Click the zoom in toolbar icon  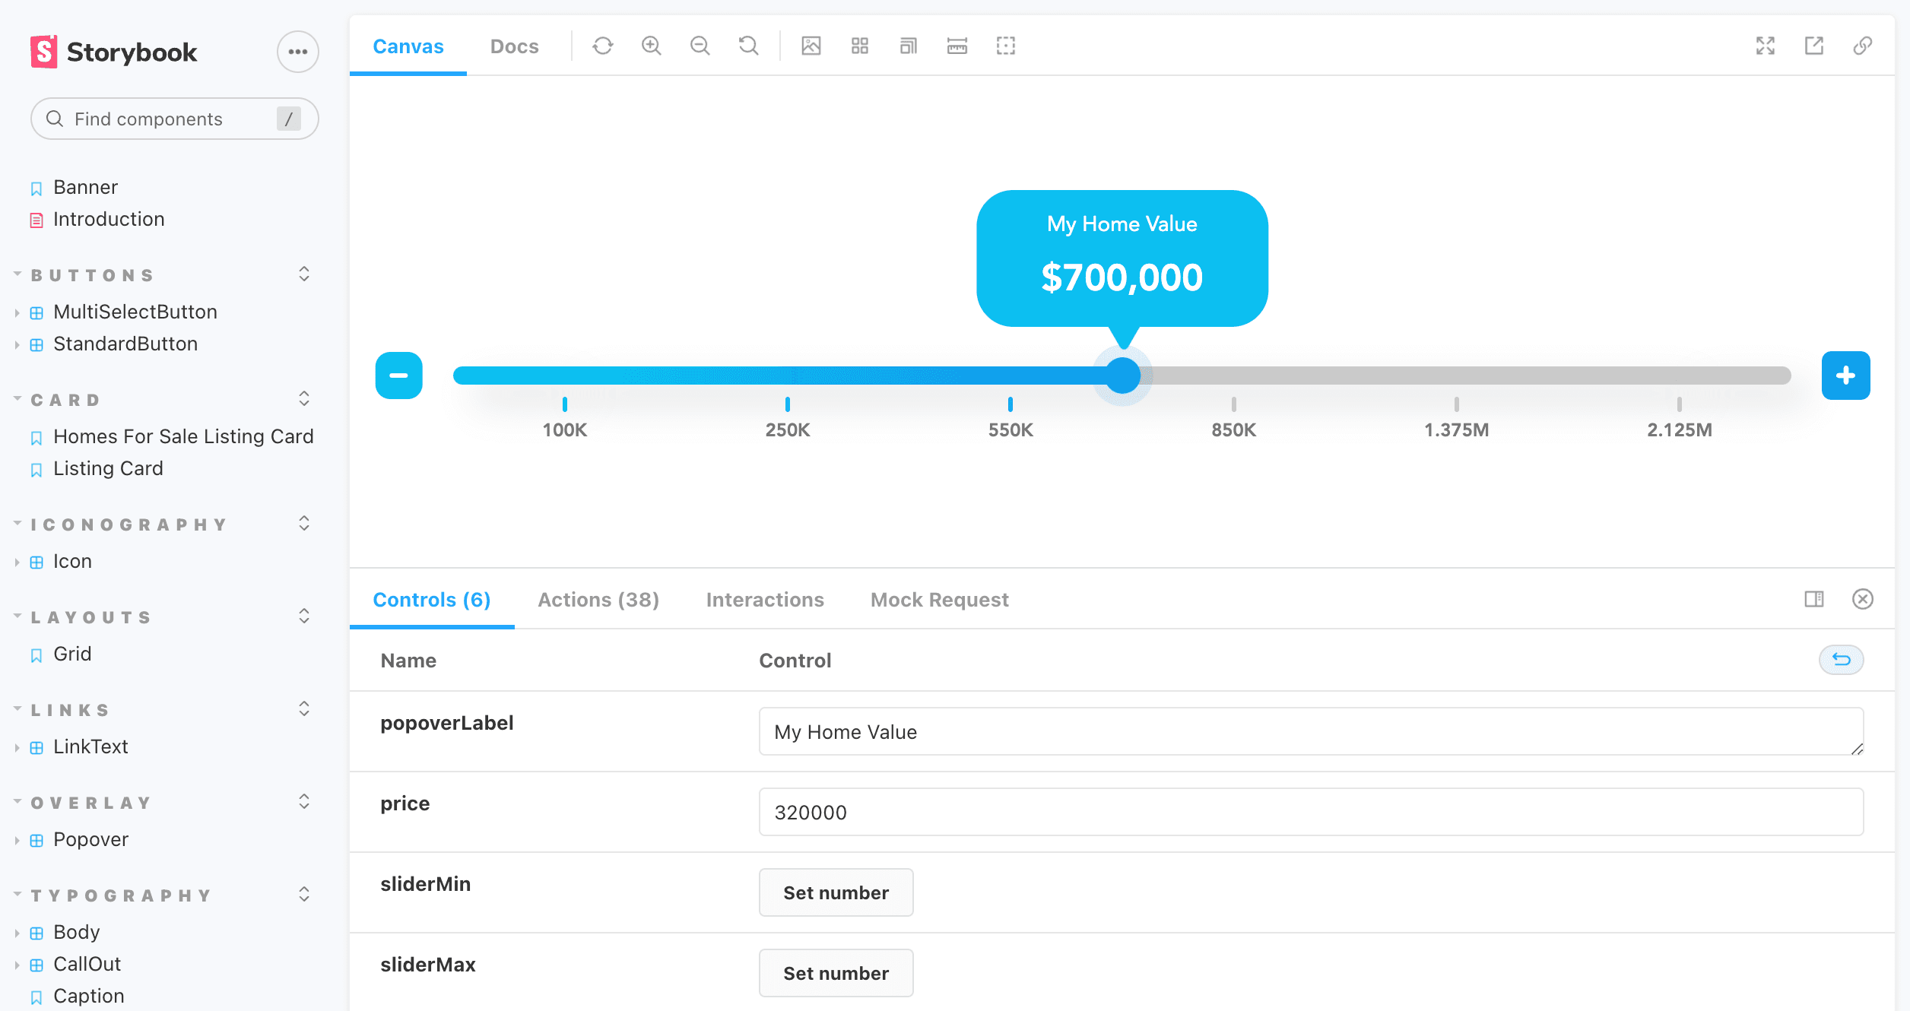click(652, 46)
